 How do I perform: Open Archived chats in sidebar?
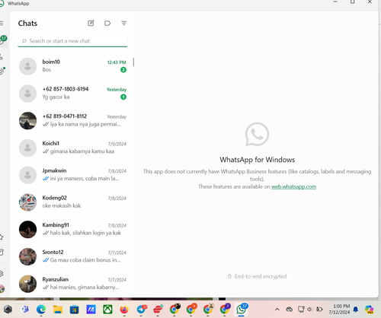(x=2, y=252)
